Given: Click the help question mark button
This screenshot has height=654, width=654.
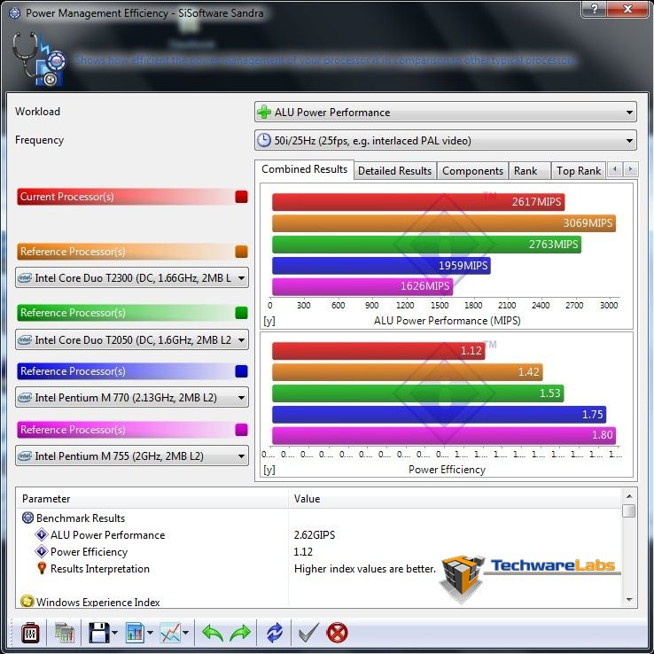Looking at the screenshot, I should [x=594, y=8].
